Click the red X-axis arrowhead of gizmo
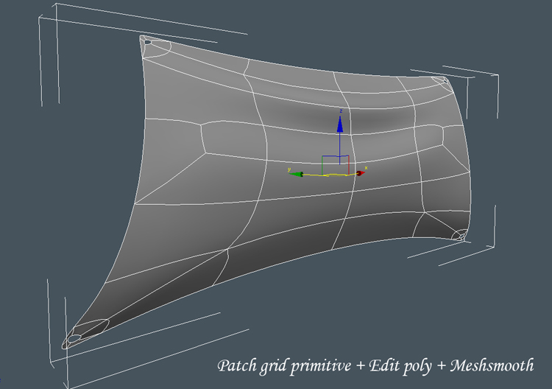552x389 pixels. 361,174
